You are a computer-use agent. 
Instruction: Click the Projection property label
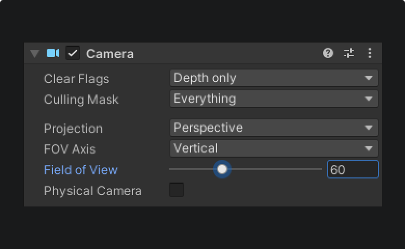click(73, 128)
